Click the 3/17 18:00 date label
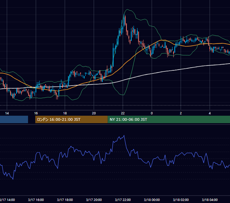The height and width of the screenshot is (203, 230). point(65,200)
